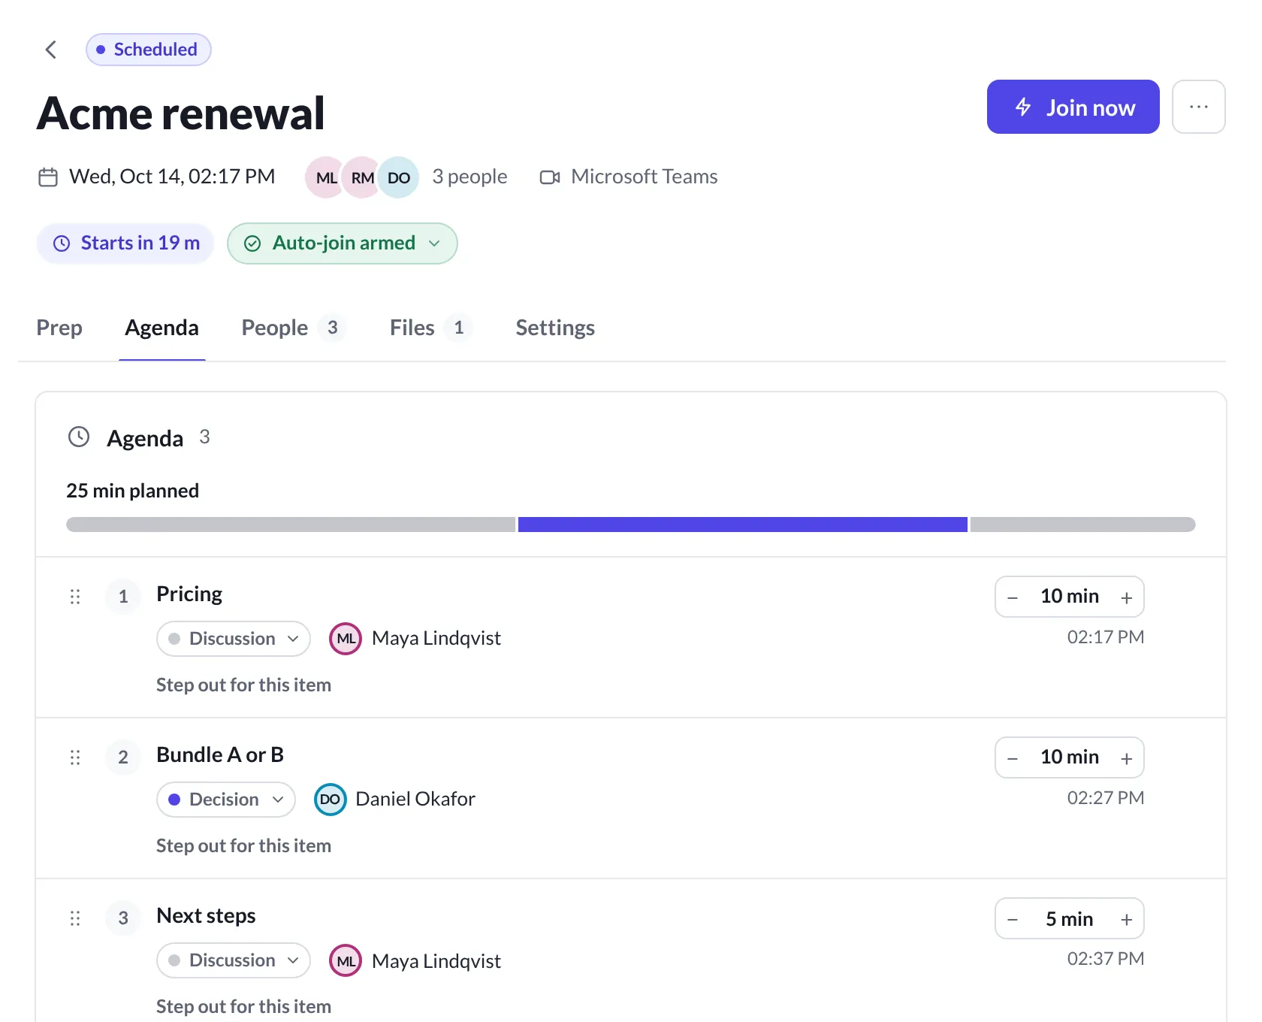Grab the drag handle for Pricing item
Image resolution: width=1262 pixels, height=1022 pixels.
[x=75, y=597]
